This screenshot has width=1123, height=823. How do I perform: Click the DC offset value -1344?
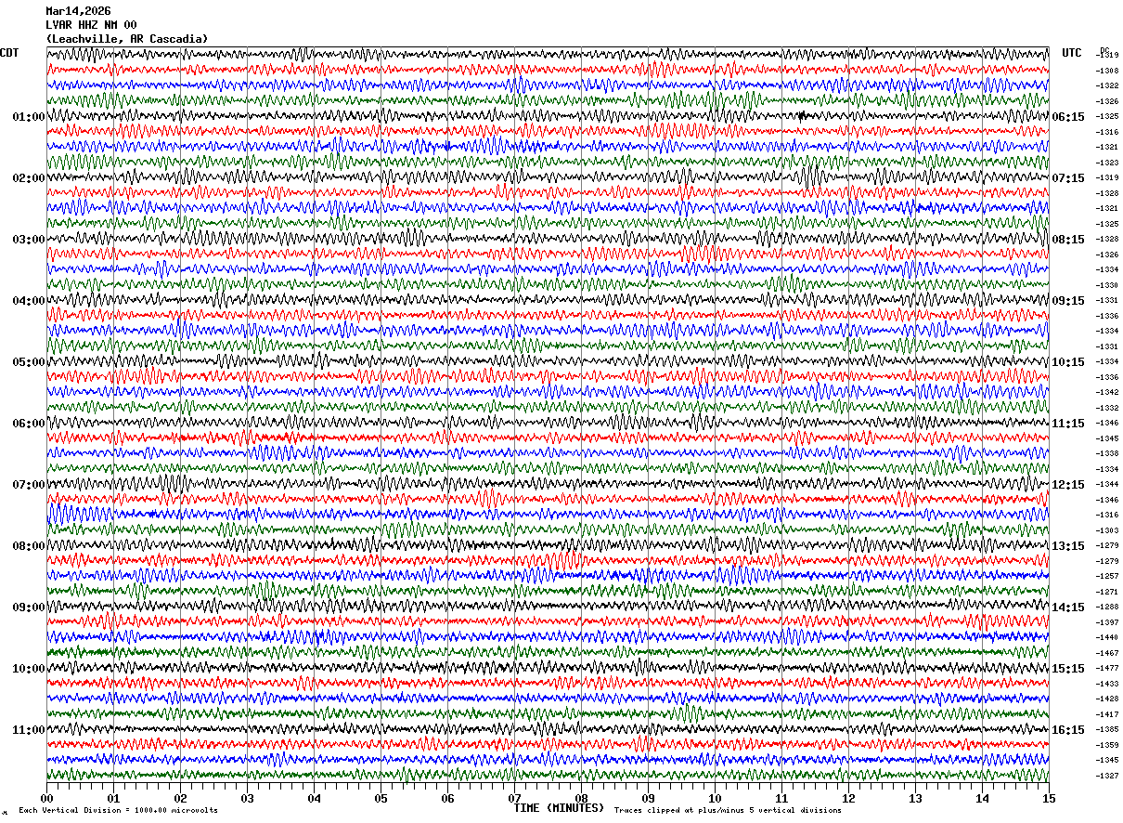pos(1107,485)
